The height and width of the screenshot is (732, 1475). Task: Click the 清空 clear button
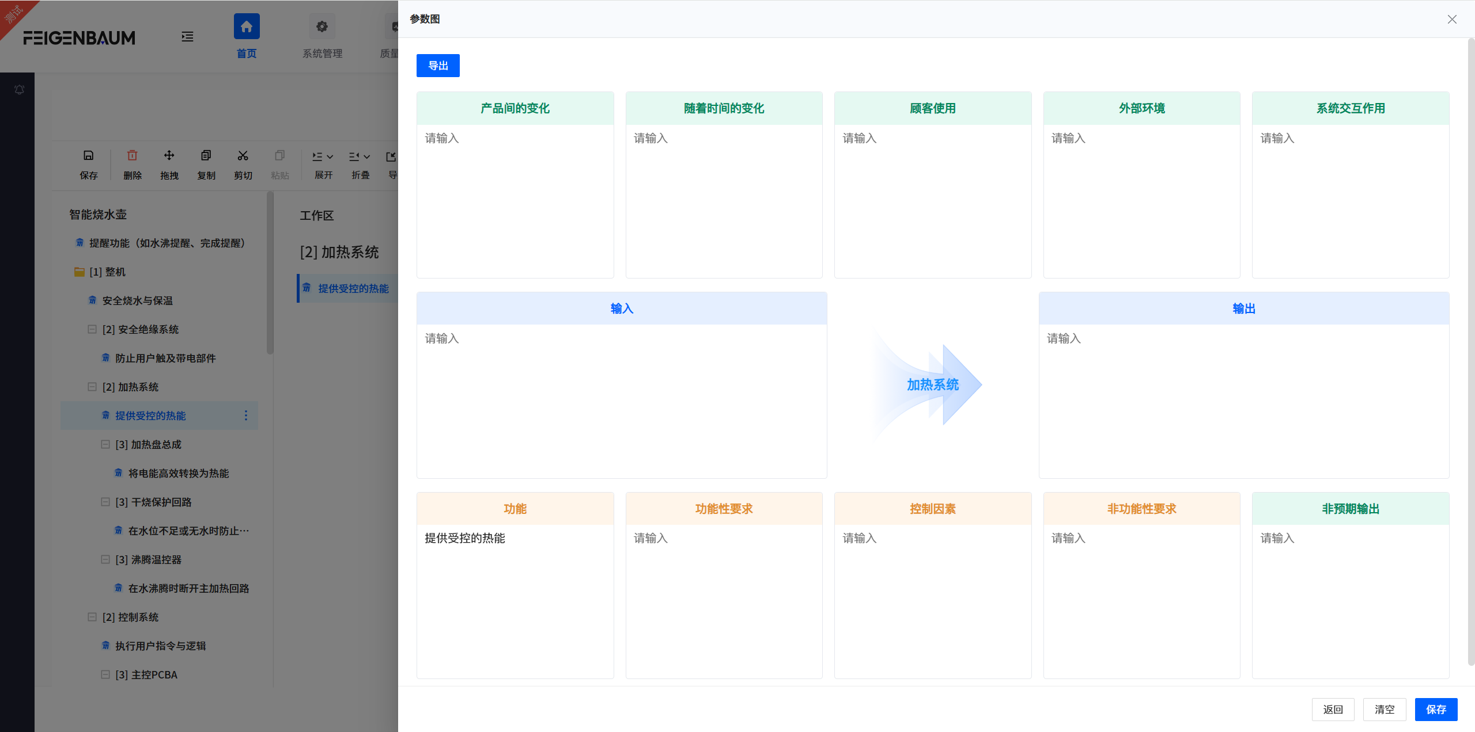point(1385,710)
